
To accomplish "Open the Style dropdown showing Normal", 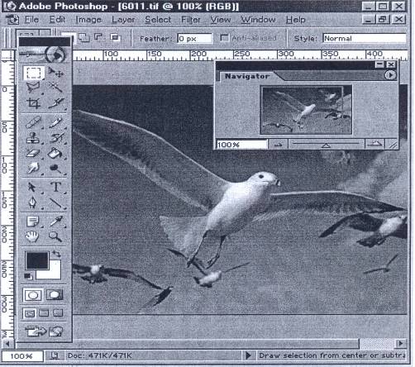I will 365,38.
